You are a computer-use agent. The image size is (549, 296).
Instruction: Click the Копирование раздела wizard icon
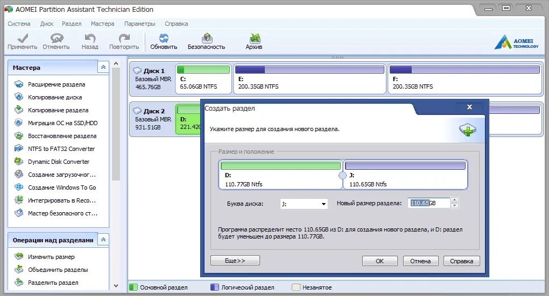(18, 110)
